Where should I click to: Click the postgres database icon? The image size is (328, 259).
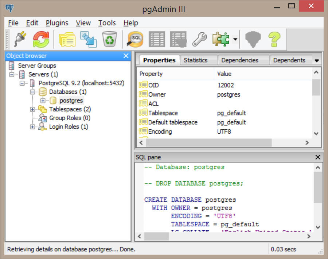tap(53, 101)
